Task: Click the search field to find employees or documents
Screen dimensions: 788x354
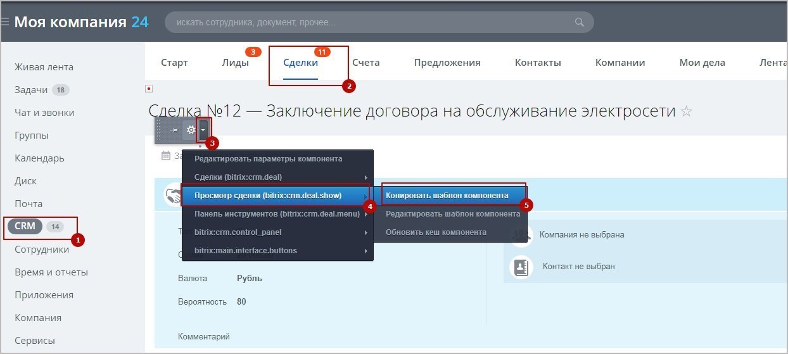Action: click(367, 22)
